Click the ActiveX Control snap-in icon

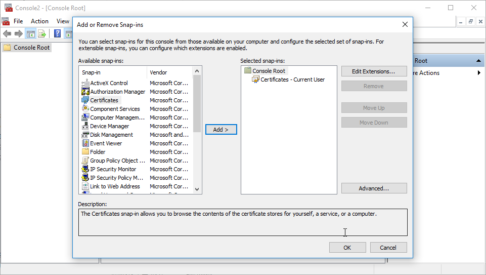tap(85, 83)
